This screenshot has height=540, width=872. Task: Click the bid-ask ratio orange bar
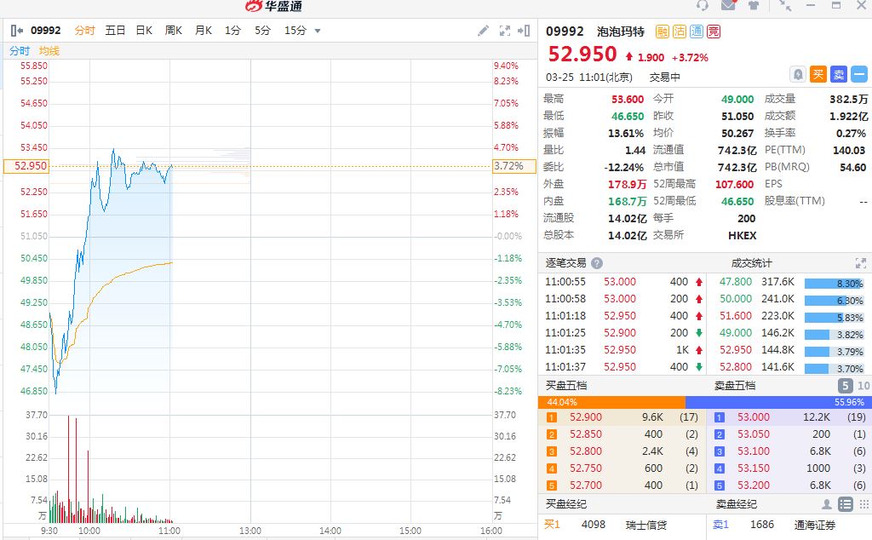tap(611, 402)
